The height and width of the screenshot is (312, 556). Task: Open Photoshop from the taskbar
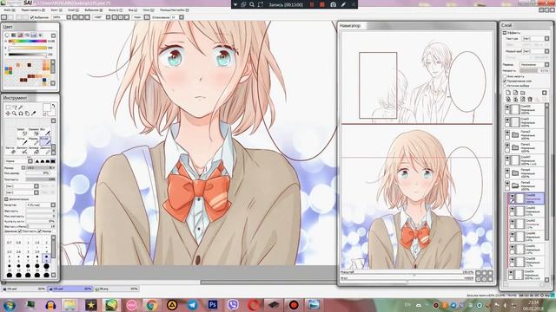click(213, 304)
